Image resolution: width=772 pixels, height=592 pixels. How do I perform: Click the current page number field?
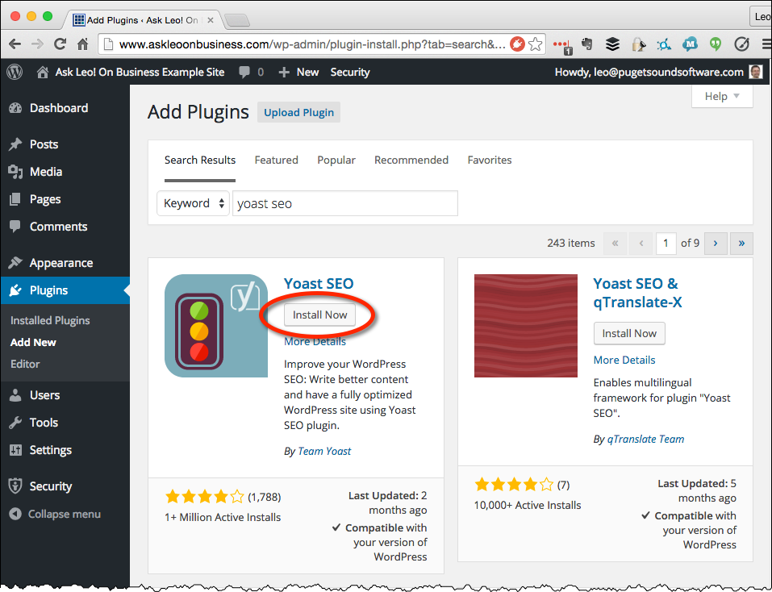(x=666, y=243)
